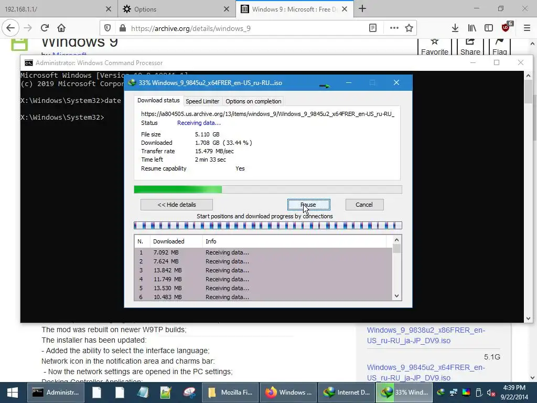This screenshot has width=537, height=403.
Task: Open the Firefox library icon
Action: click(x=472, y=28)
